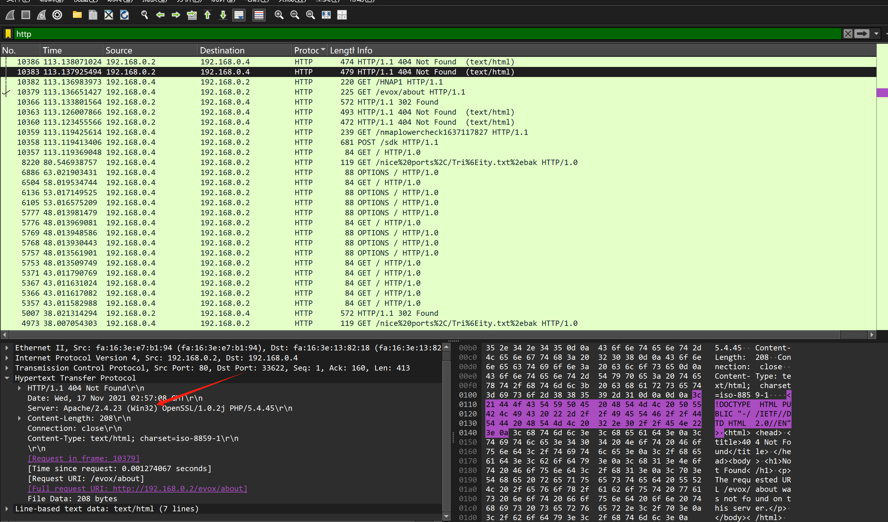888x522 pixels.
Task: Click the display filter bookmark icon
Action: (x=8, y=34)
